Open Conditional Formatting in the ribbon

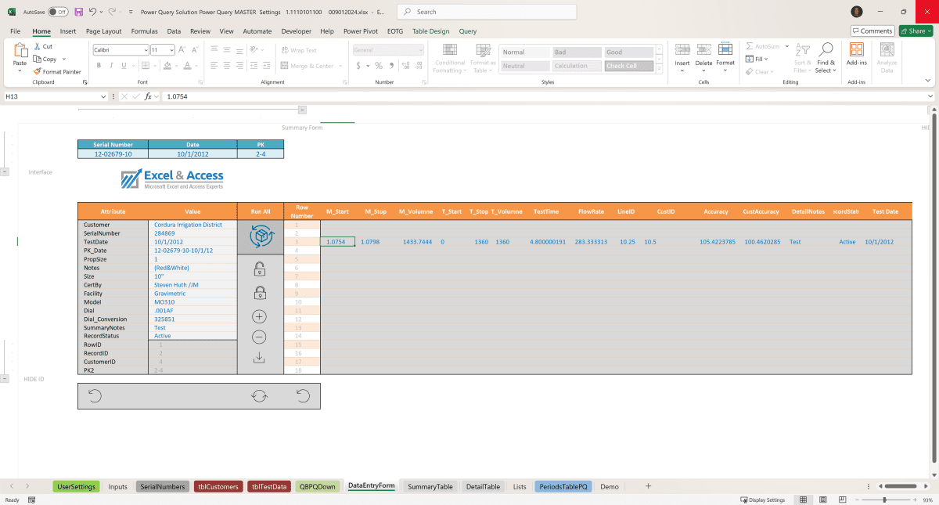click(x=449, y=59)
